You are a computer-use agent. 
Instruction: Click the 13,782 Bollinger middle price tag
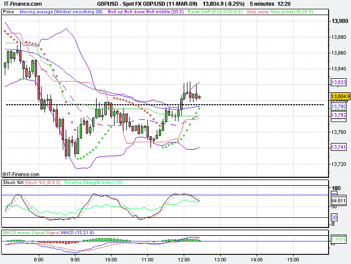(339, 115)
